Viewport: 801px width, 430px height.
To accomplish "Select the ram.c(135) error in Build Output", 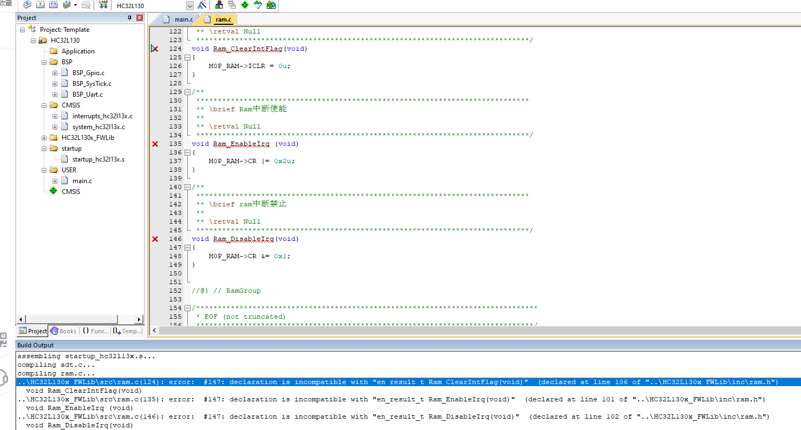I will click(391, 399).
